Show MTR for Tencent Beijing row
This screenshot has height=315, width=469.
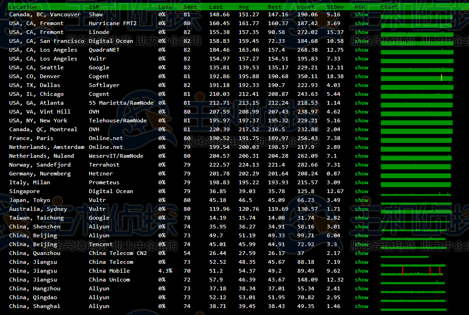click(x=361, y=244)
